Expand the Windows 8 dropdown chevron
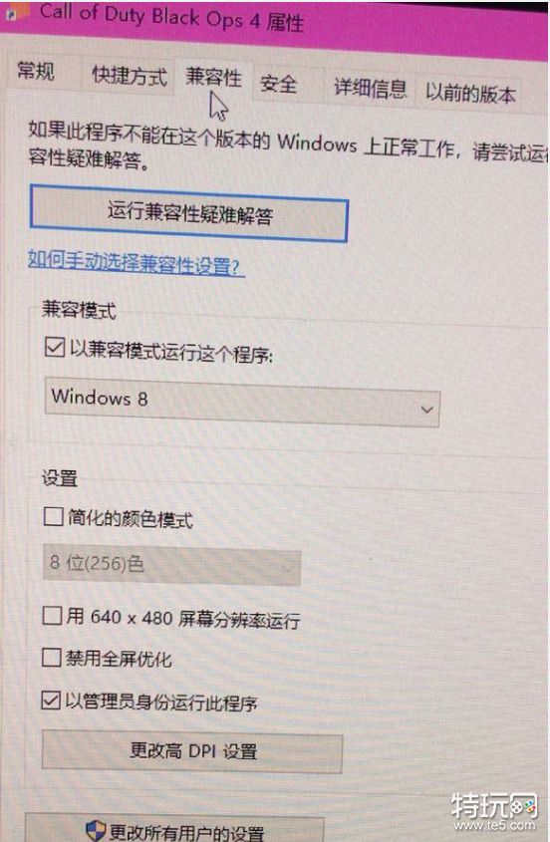550x842 pixels. coord(427,410)
